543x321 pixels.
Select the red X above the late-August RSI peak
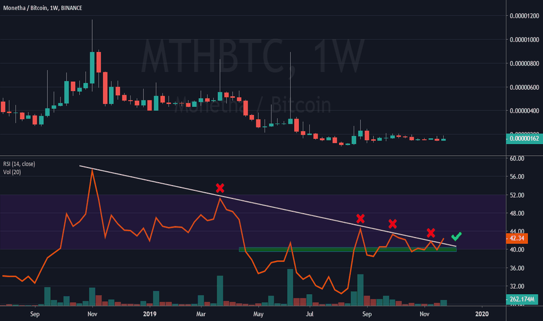(x=361, y=219)
